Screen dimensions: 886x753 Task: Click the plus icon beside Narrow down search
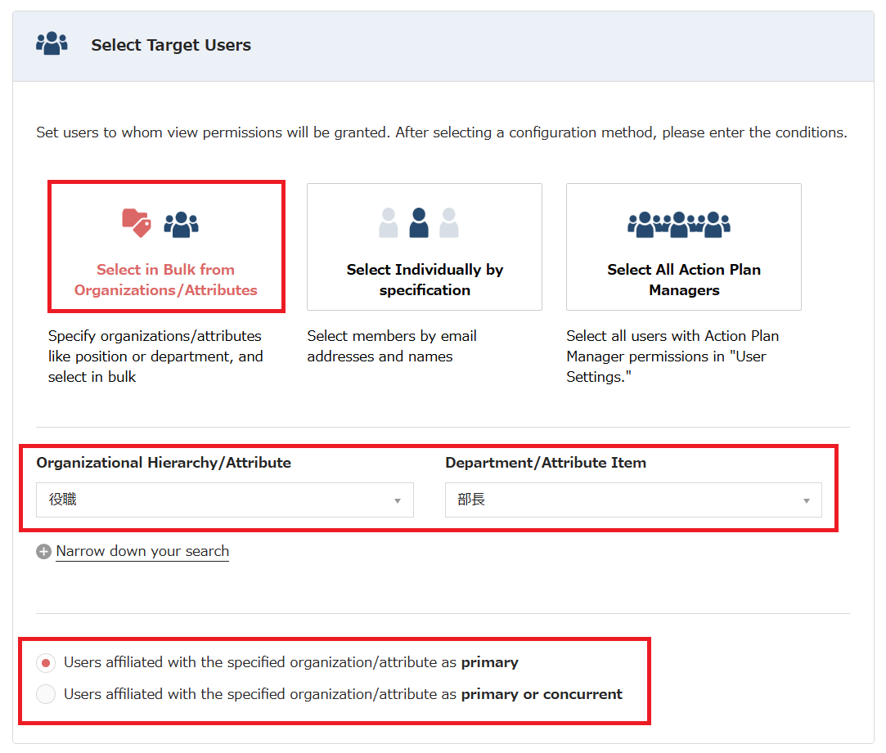[43, 552]
